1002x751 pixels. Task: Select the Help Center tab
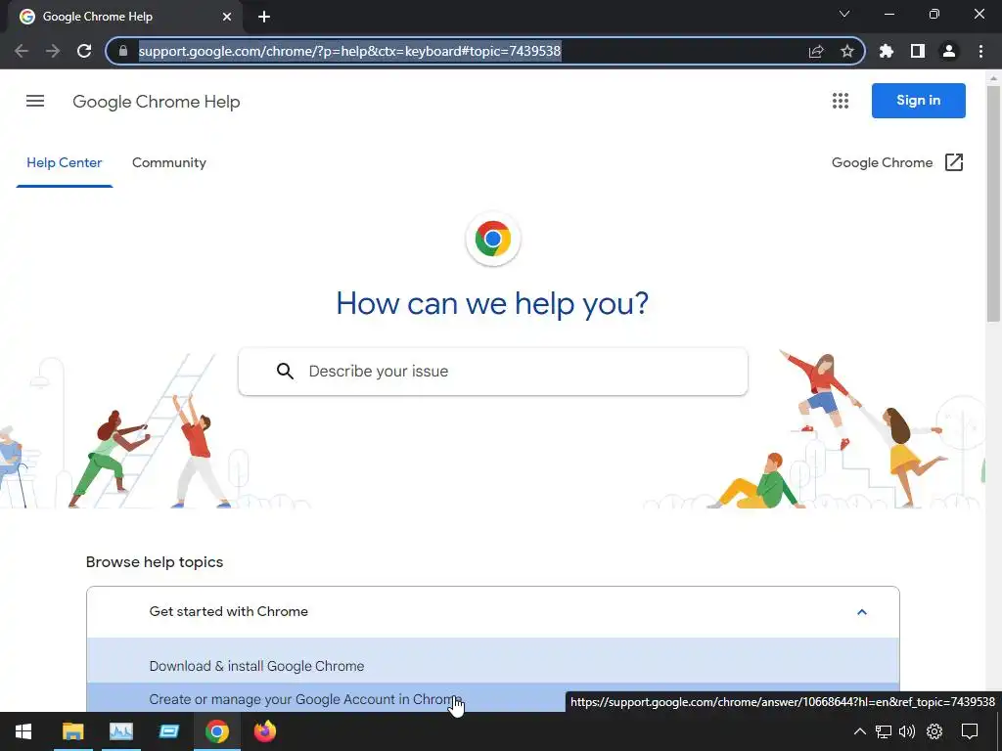click(x=64, y=163)
